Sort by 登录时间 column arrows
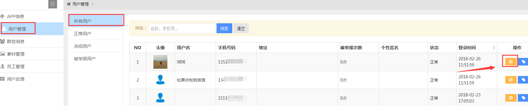 point(494,47)
